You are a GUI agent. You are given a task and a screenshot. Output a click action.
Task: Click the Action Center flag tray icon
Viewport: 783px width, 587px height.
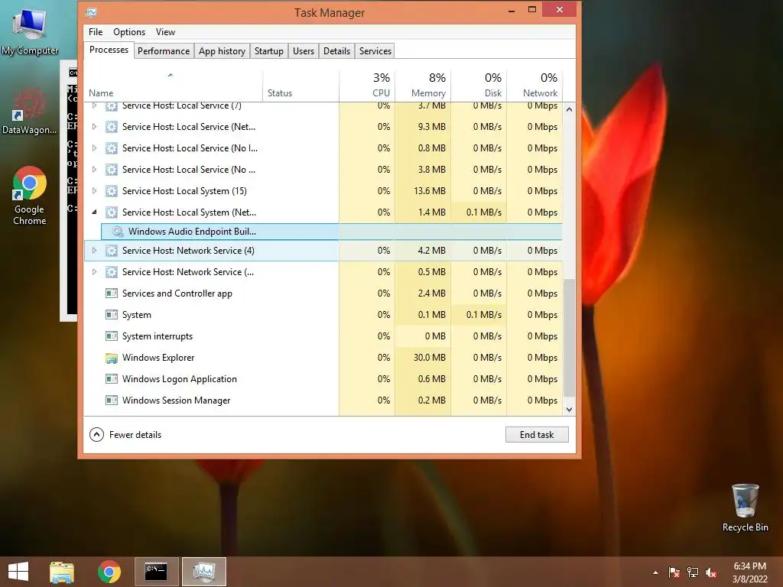pyautogui.click(x=674, y=572)
